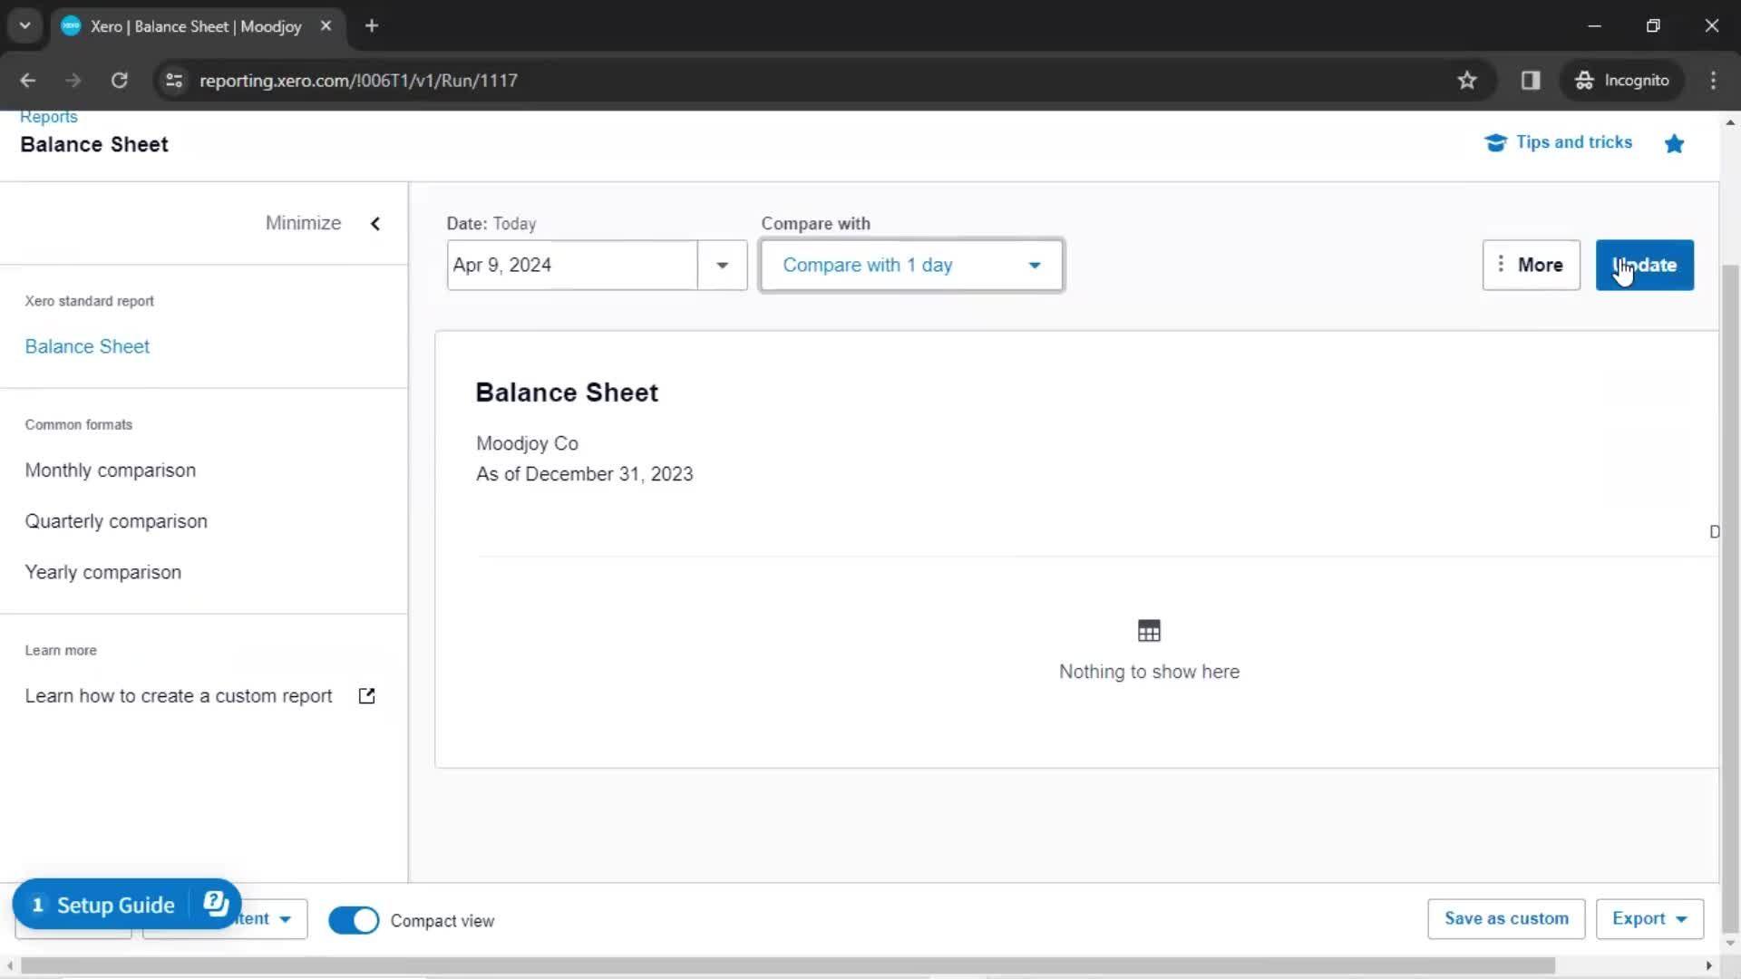Open the browser side panel icon
This screenshot has width=1741, height=979.
1531,81
